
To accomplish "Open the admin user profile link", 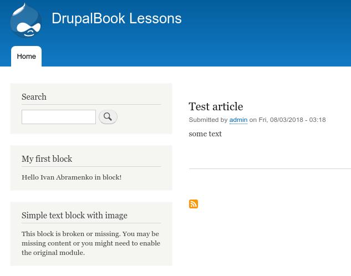I will pos(238,120).
